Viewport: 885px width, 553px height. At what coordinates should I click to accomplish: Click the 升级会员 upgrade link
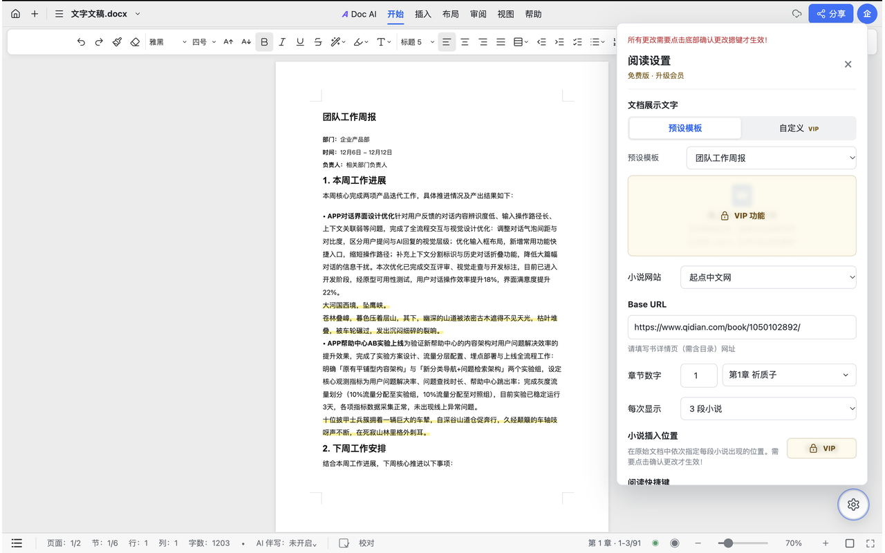[x=670, y=75]
